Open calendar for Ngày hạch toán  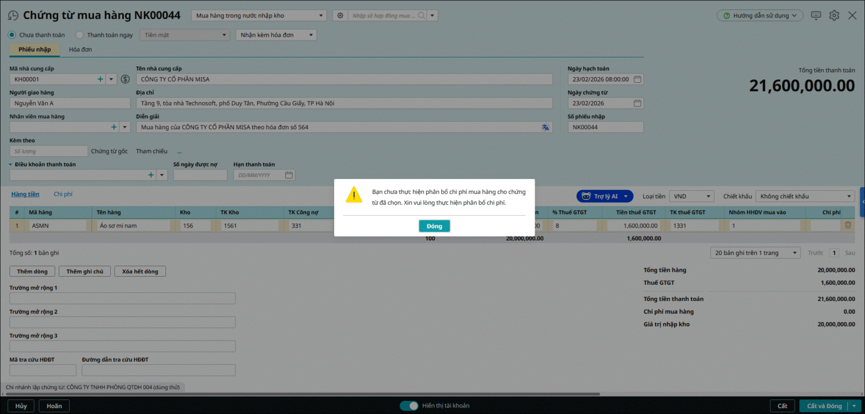coord(637,79)
